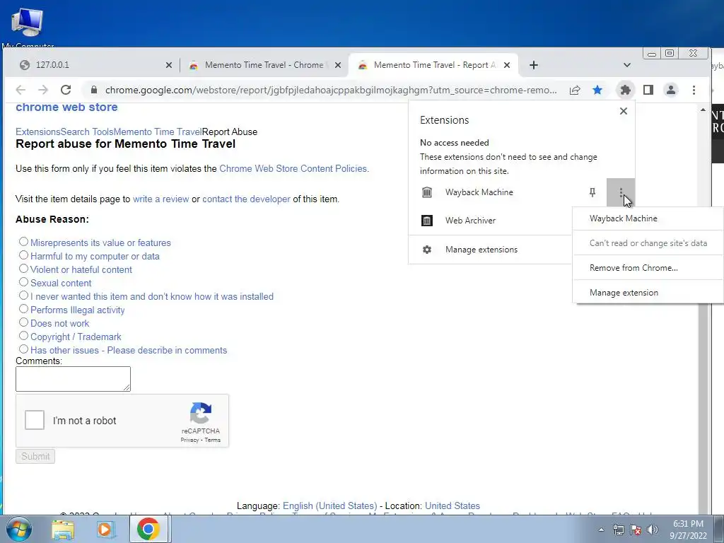Select I never wanted this item radio
The width and height of the screenshot is (724, 543).
click(23, 295)
